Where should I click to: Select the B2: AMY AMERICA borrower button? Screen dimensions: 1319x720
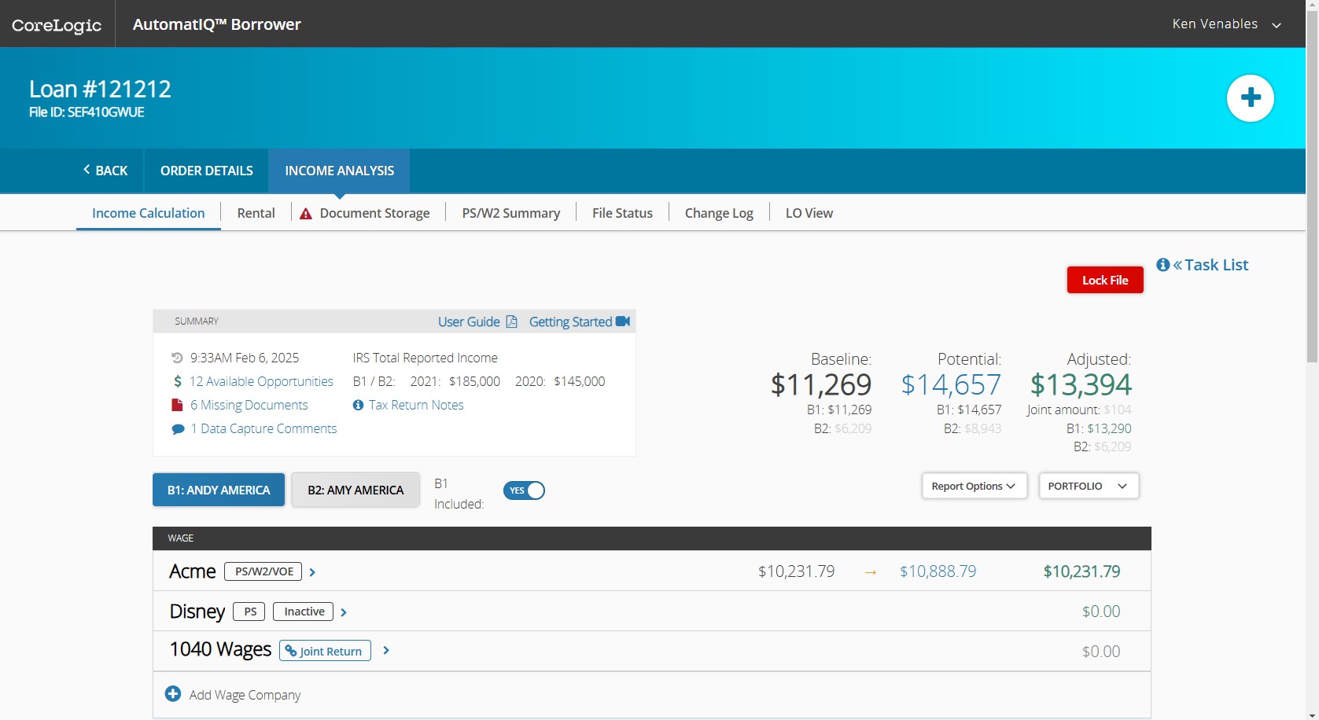(356, 490)
